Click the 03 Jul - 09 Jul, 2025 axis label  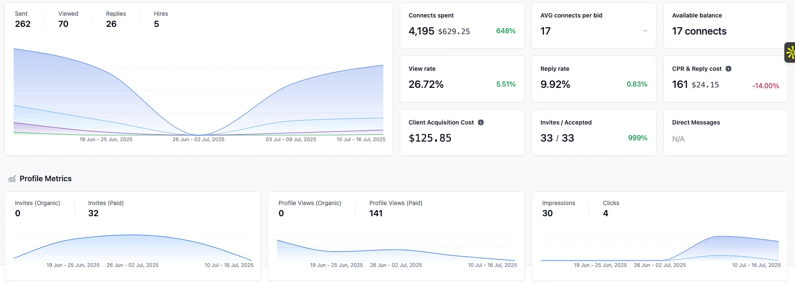[291, 139]
